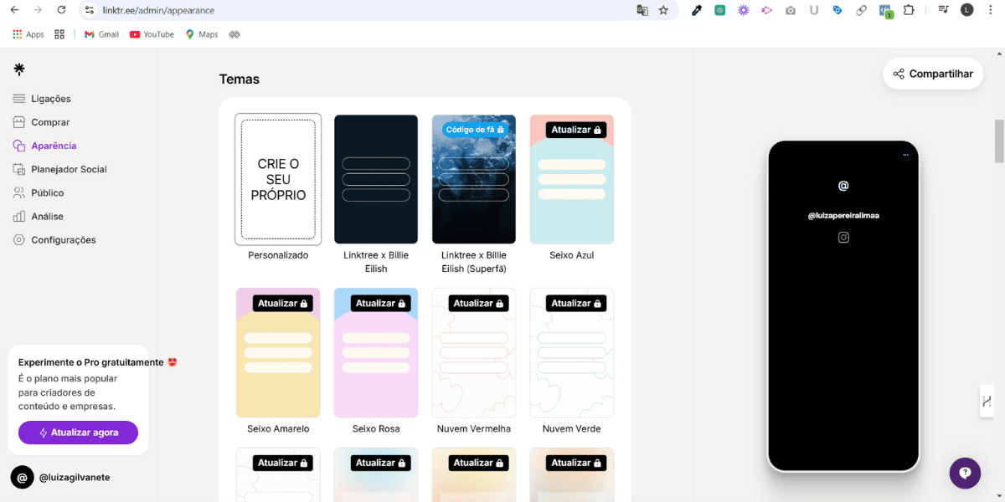
Task: Click the Compartilhar button
Action: point(932,74)
